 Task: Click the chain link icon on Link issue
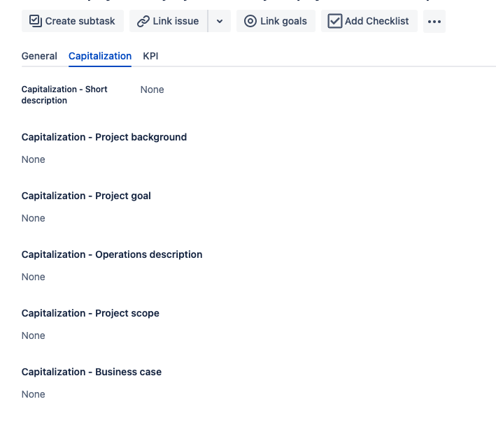pos(143,21)
